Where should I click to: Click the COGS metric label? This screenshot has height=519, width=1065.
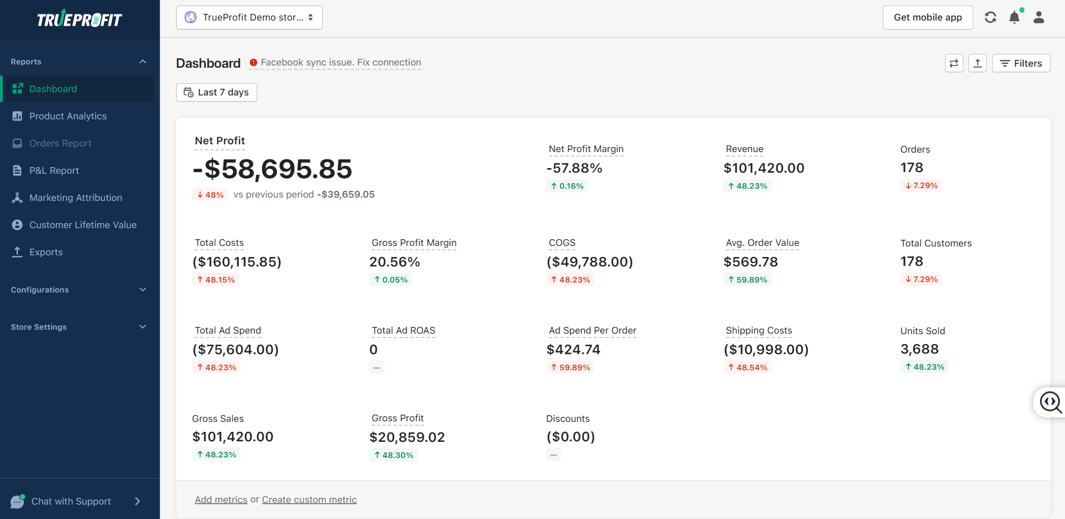[562, 243]
